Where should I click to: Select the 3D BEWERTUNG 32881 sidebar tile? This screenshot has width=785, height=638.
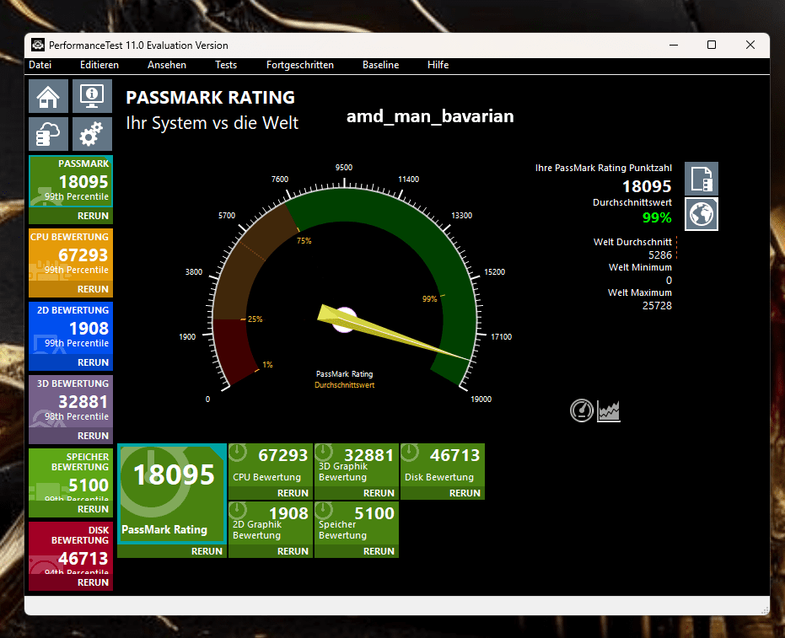pyautogui.click(x=71, y=401)
